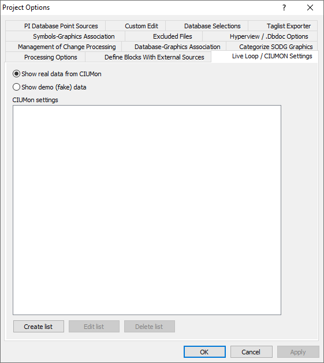Viewport: 324px width, 363px height.
Task: Click the help question mark icon
Action: (x=284, y=8)
